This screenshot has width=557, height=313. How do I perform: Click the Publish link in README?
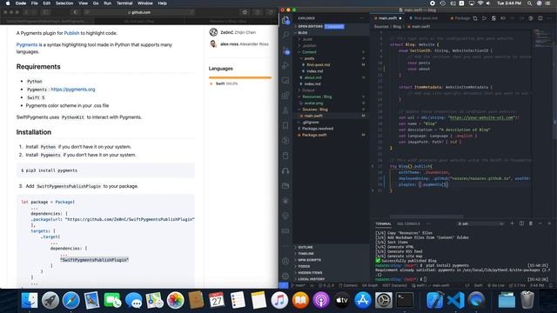[x=71, y=33]
